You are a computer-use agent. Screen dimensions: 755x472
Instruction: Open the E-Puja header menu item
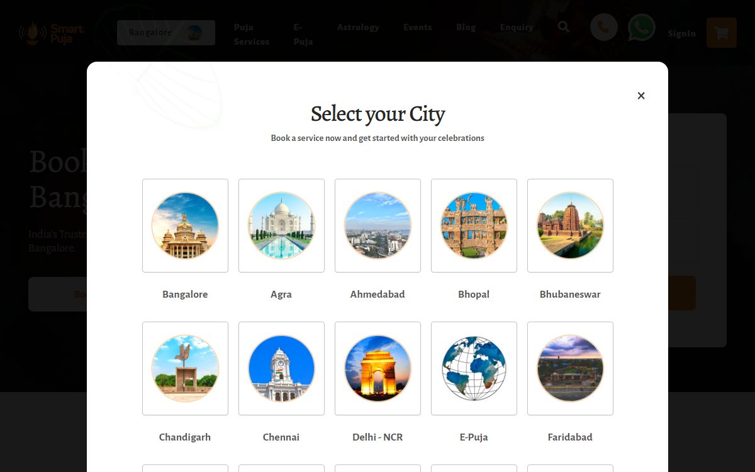click(x=303, y=35)
